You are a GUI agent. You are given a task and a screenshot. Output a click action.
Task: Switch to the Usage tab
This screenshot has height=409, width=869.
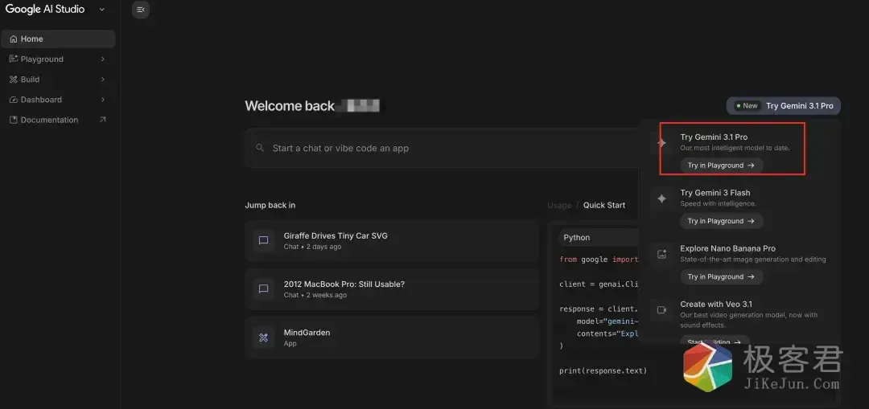coord(559,205)
